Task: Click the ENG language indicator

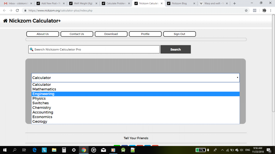Action: pyautogui.click(x=248, y=150)
